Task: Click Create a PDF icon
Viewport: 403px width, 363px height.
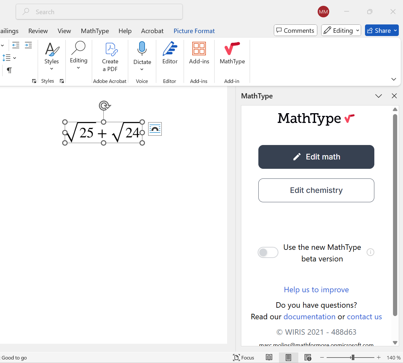Action: (110, 56)
